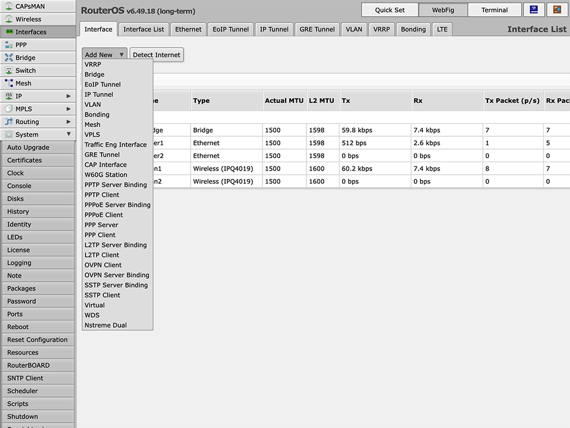Sort by the Actual MTU column header
The height and width of the screenshot is (428, 570).
point(284,101)
